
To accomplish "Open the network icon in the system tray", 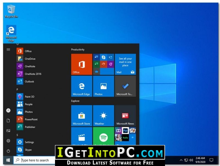I will 186,160.
